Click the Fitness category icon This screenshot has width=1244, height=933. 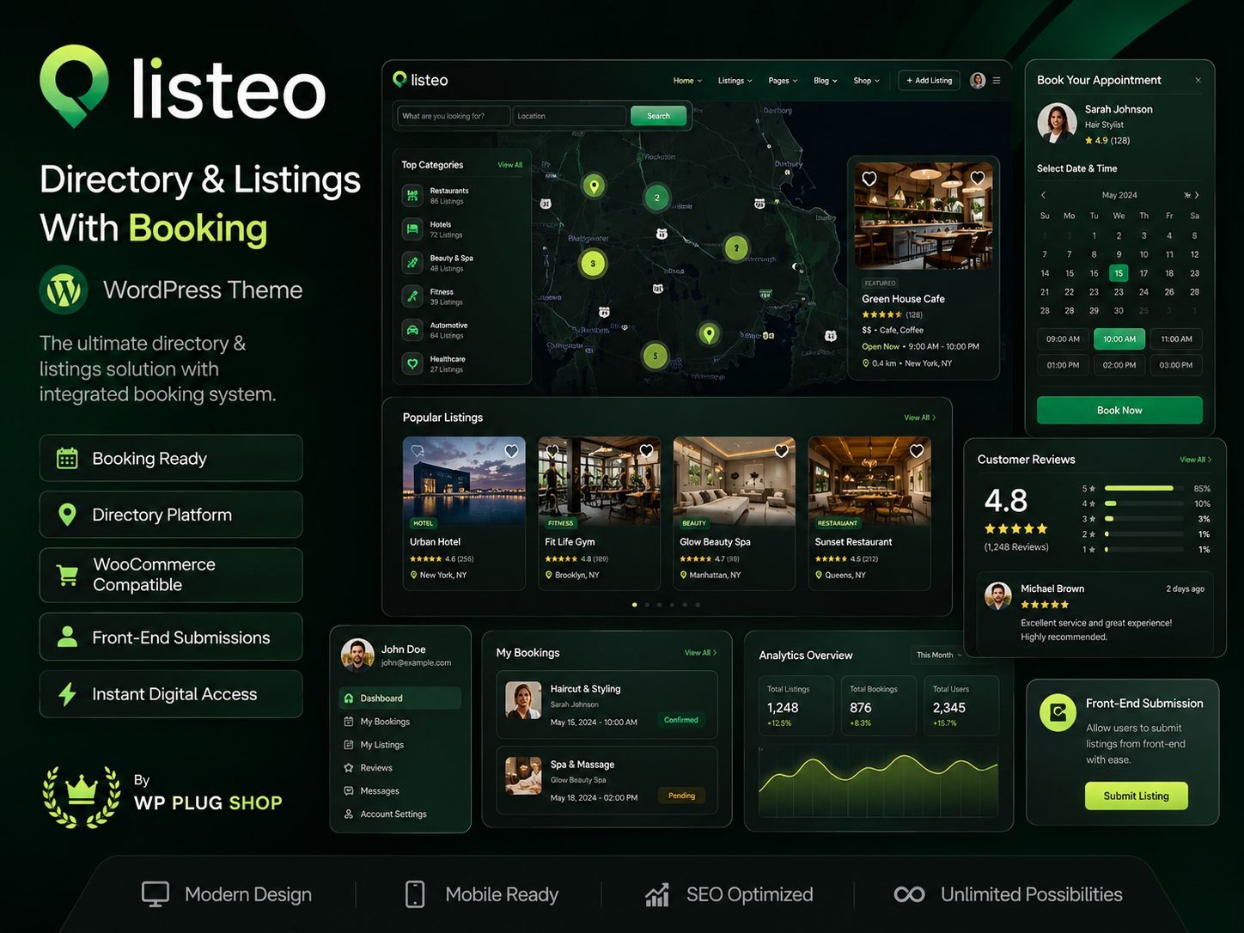(412, 296)
